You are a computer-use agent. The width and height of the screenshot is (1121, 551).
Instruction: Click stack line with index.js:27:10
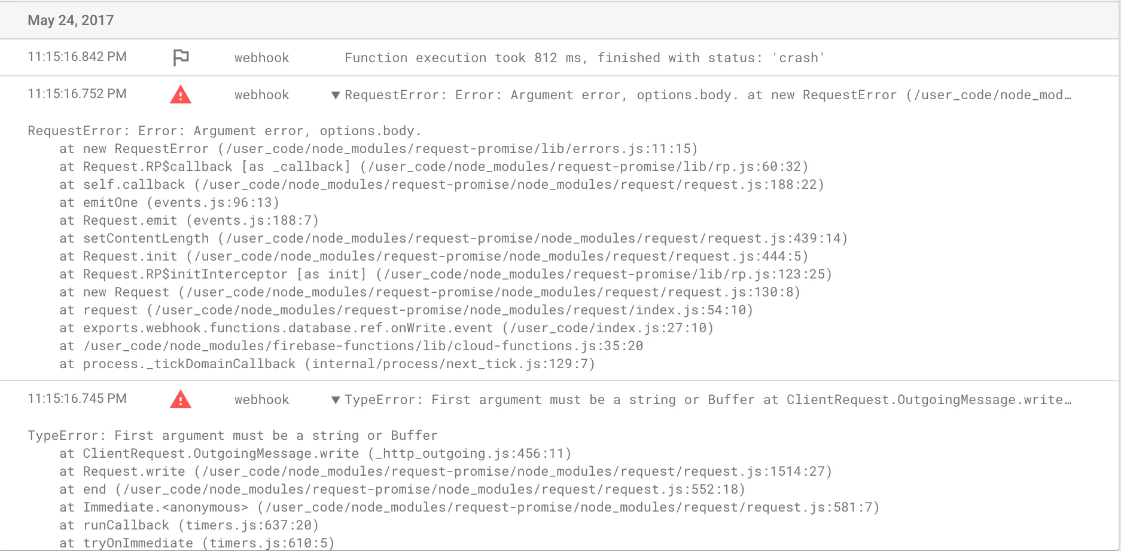pos(386,328)
